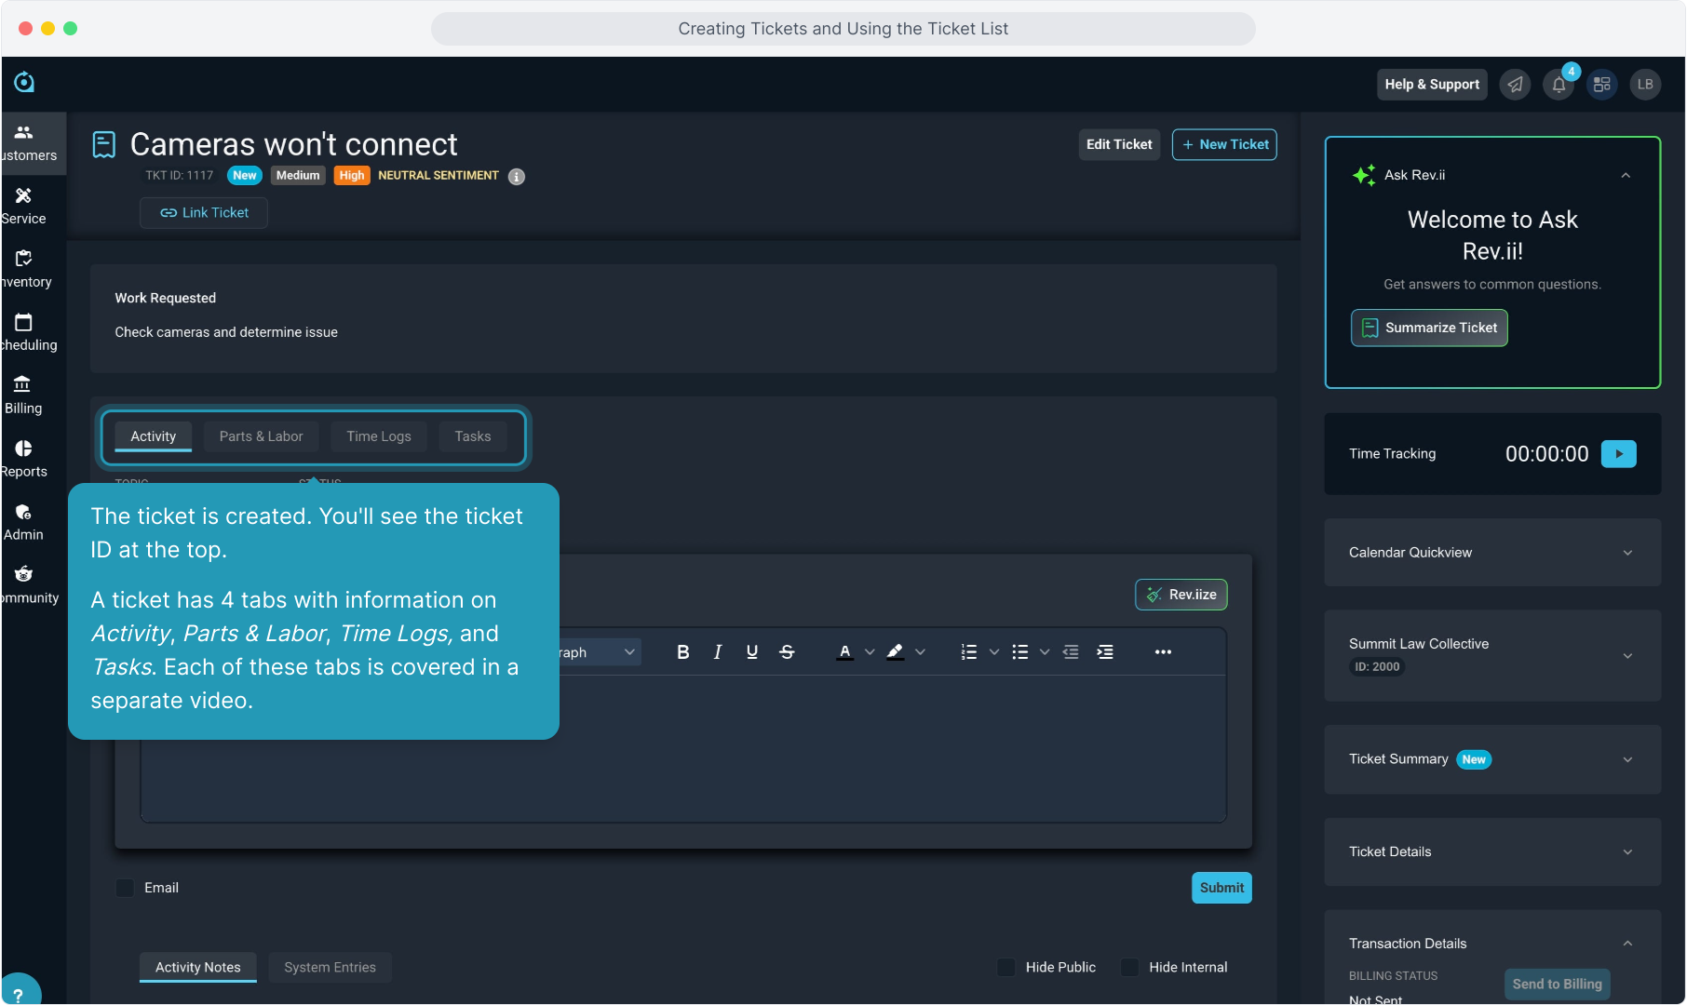
Task: Expand the Calendar Quickview panel
Action: 1627,553
